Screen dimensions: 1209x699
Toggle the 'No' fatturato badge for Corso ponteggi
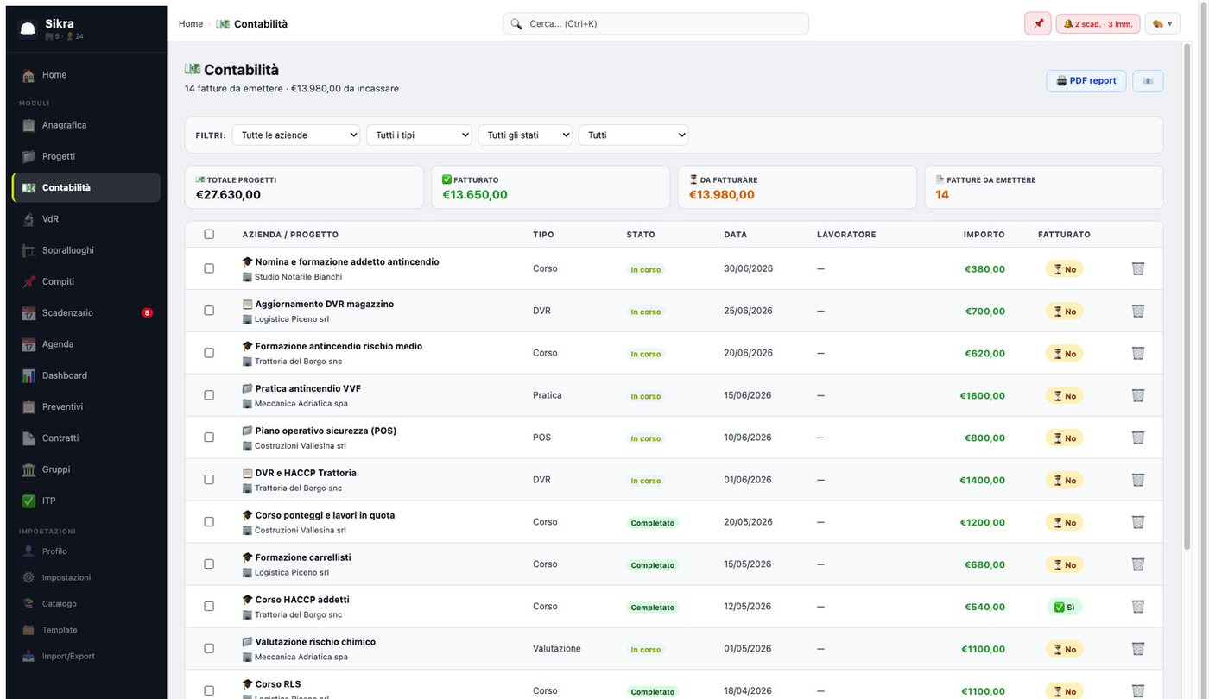[x=1064, y=522]
